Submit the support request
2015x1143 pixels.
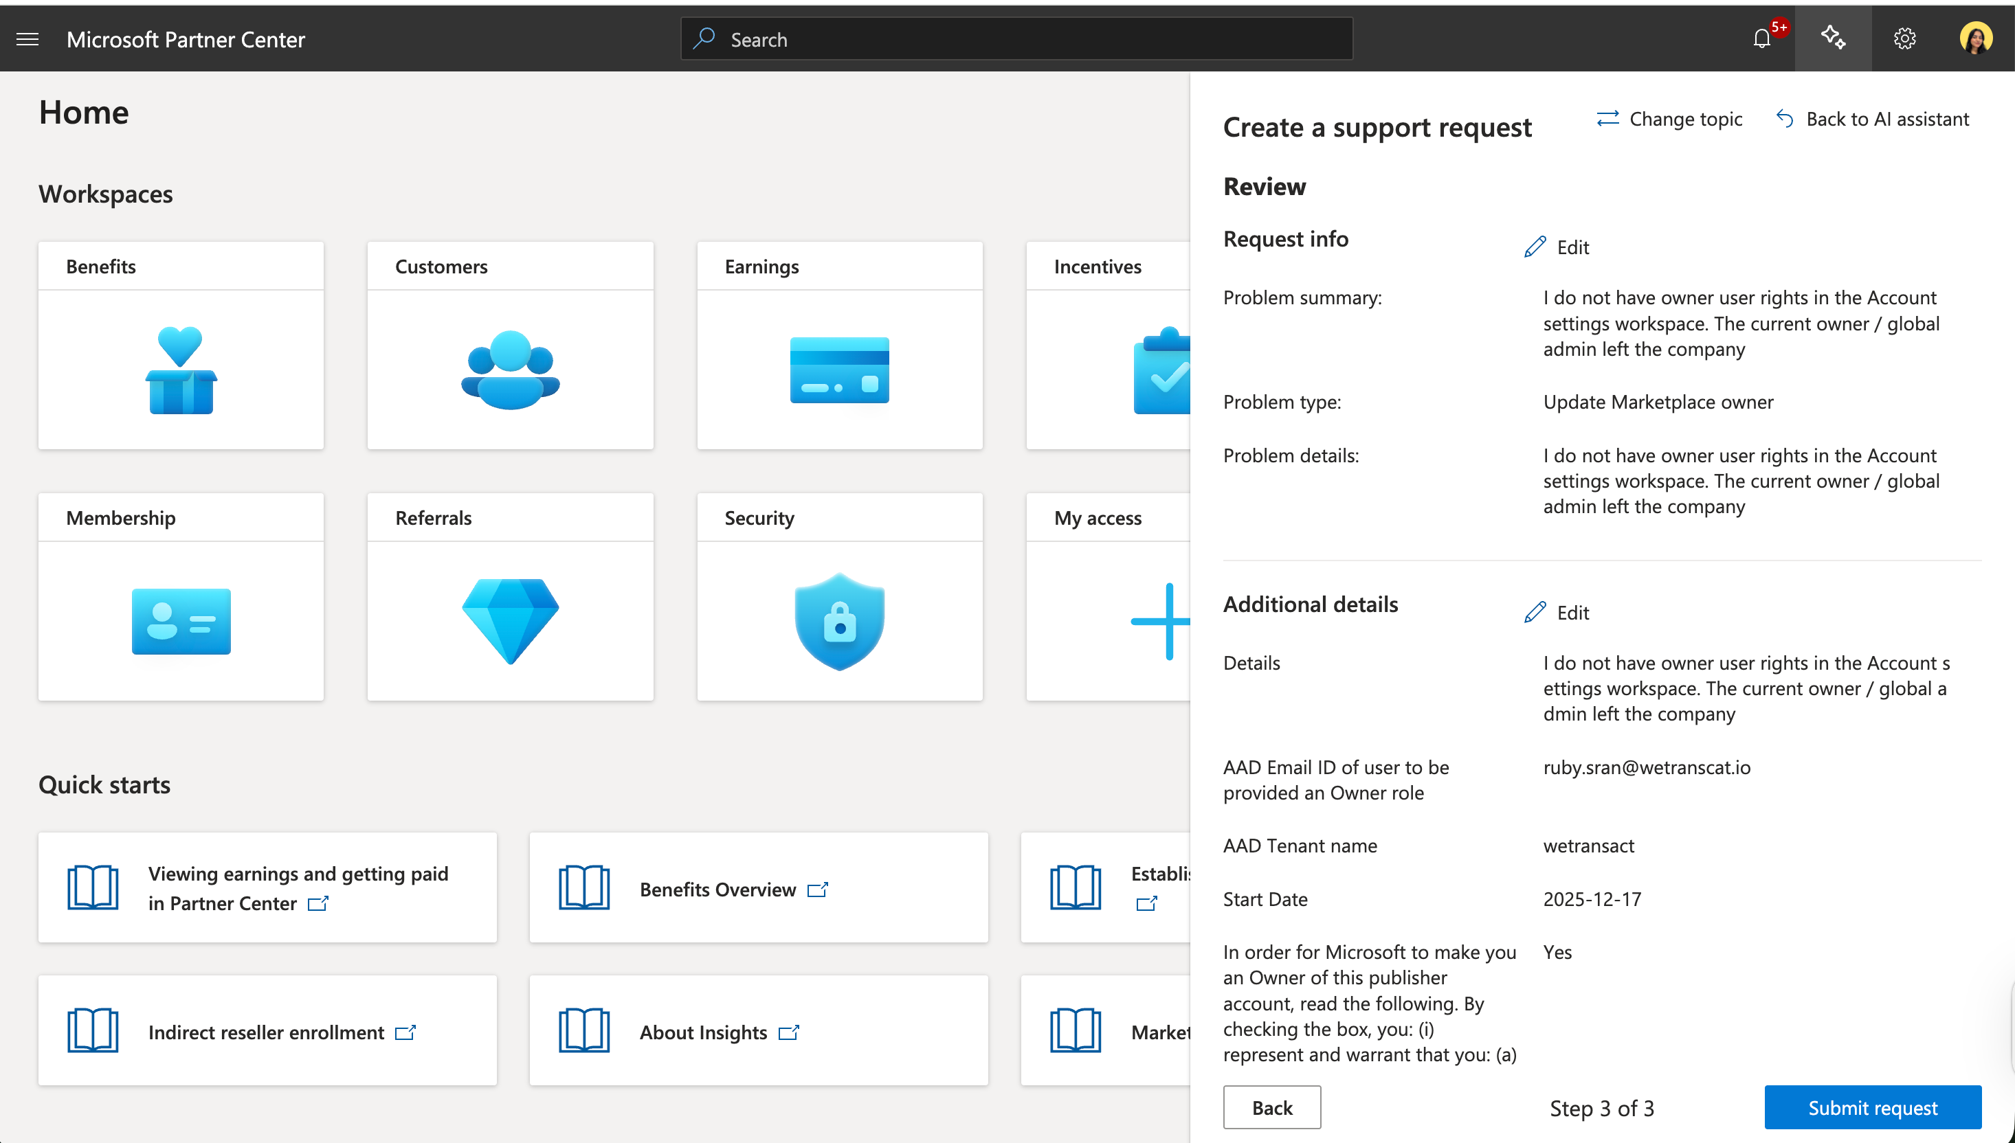(x=1873, y=1108)
